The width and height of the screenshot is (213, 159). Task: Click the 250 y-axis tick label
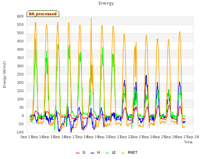tap(20, 75)
